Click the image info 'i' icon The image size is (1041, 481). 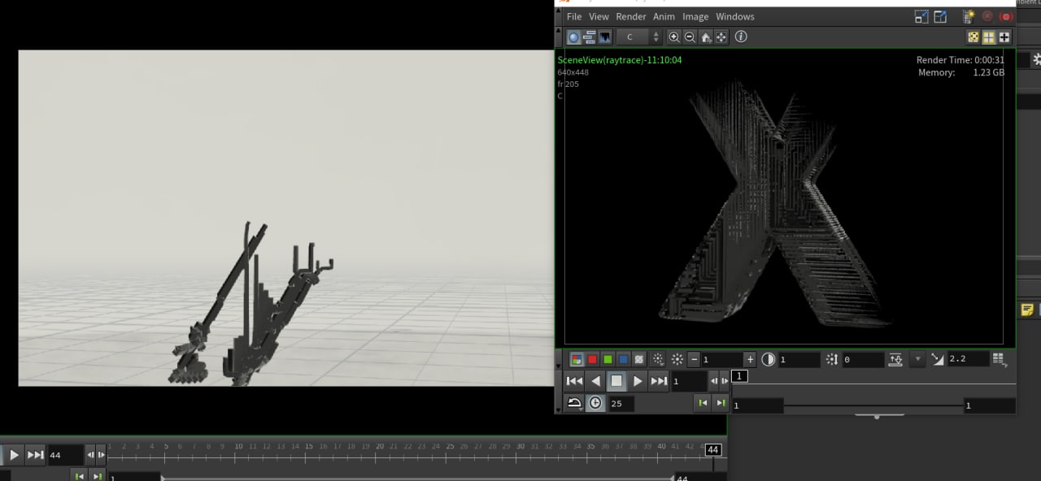click(x=741, y=37)
